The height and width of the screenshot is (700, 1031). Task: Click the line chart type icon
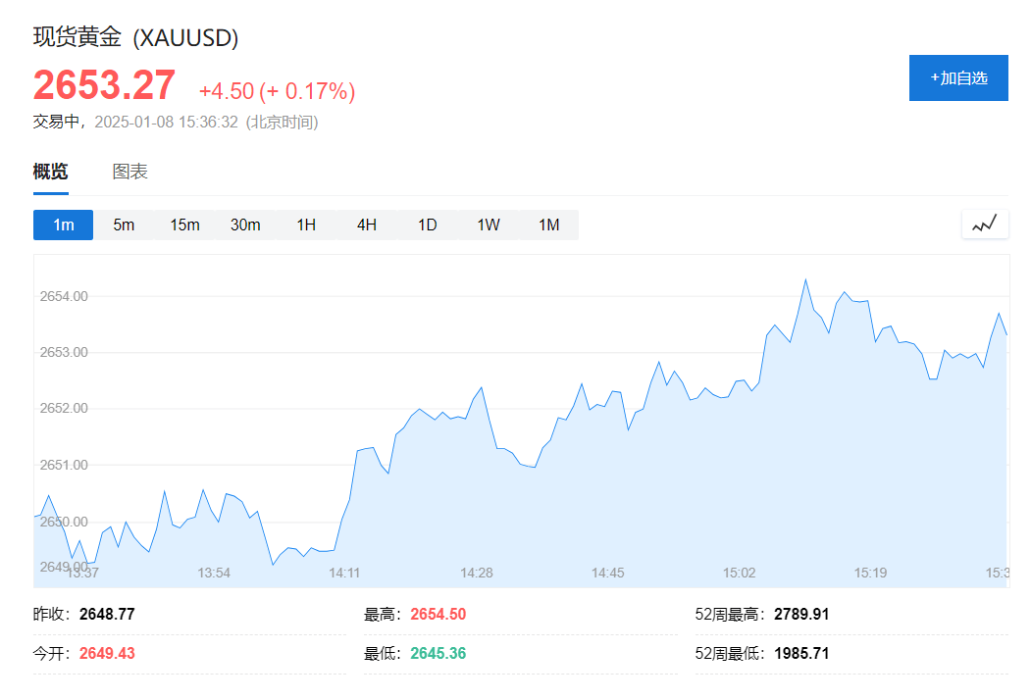(x=984, y=225)
